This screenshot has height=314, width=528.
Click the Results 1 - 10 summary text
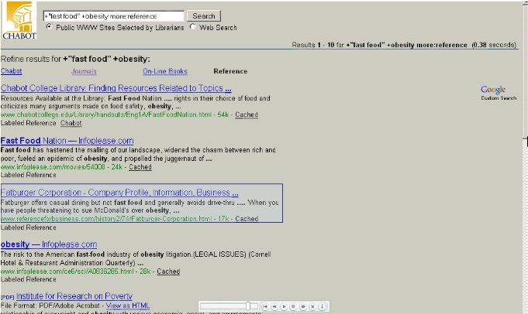point(404,45)
